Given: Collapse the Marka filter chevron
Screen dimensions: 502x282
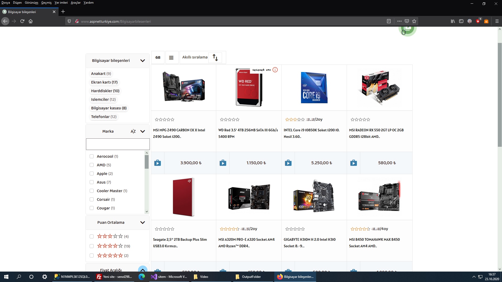Looking at the screenshot, I should click(x=142, y=131).
